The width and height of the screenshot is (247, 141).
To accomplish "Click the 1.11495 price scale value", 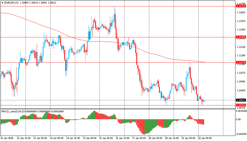I will point(241,30).
